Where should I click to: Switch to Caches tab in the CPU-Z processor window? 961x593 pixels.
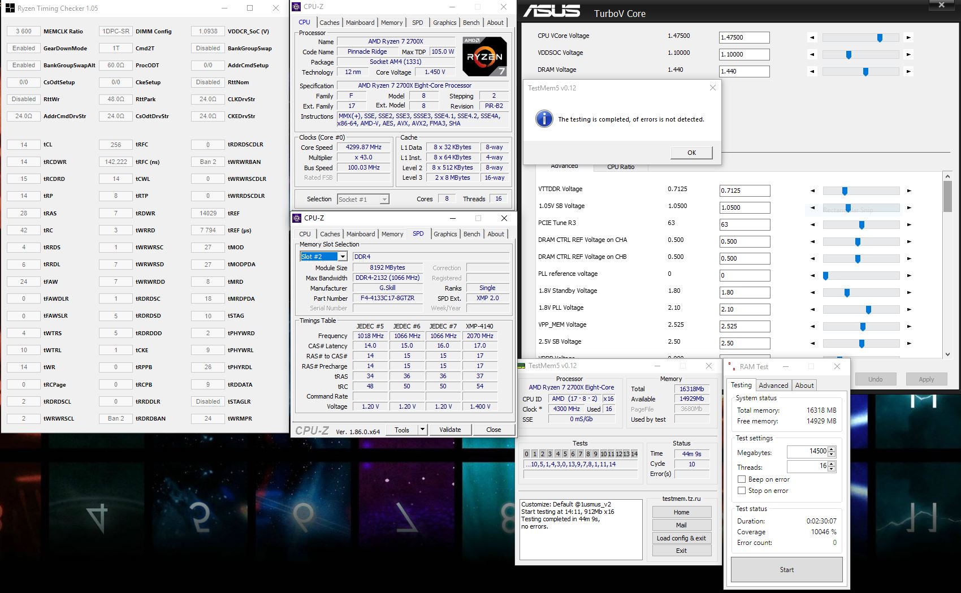(330, 23)
